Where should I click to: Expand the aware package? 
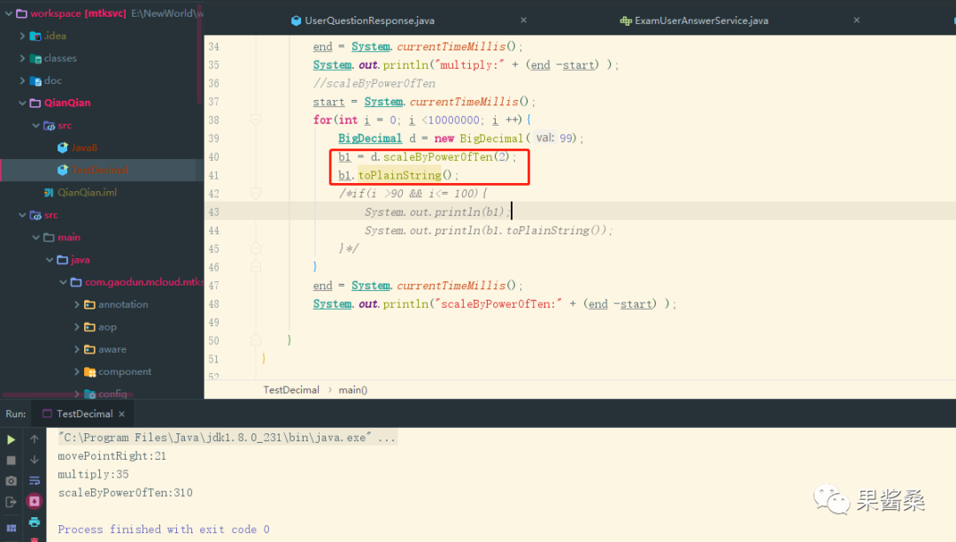coord(76,349)
